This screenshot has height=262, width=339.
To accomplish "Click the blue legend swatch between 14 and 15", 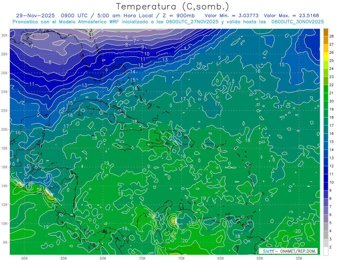I will pos(326,146).
